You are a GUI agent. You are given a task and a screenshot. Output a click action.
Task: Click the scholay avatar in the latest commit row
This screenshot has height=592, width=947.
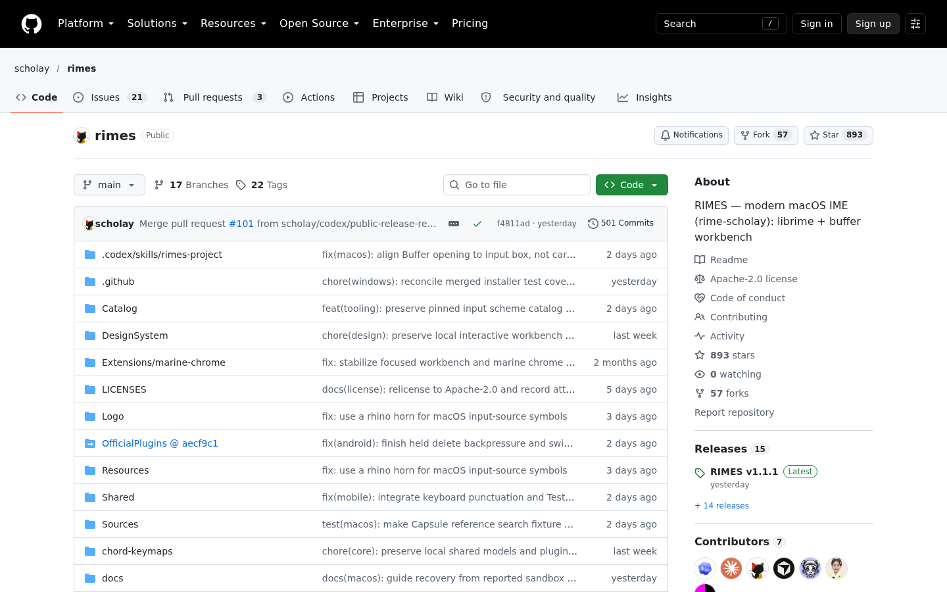pyautogui.click(x=89, y=224)
